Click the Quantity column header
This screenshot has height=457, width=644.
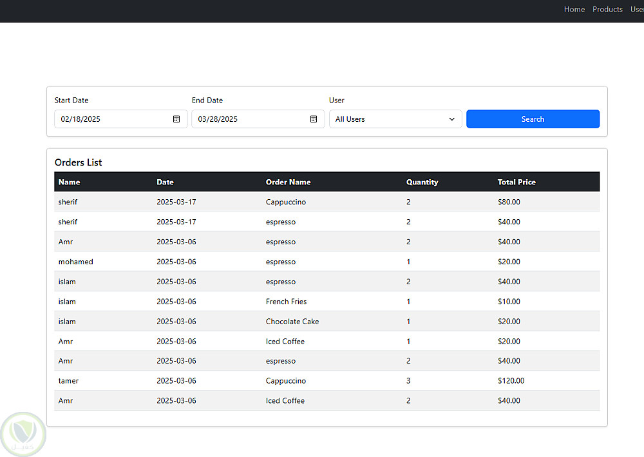pyautogui.click(x=422, y=182)
